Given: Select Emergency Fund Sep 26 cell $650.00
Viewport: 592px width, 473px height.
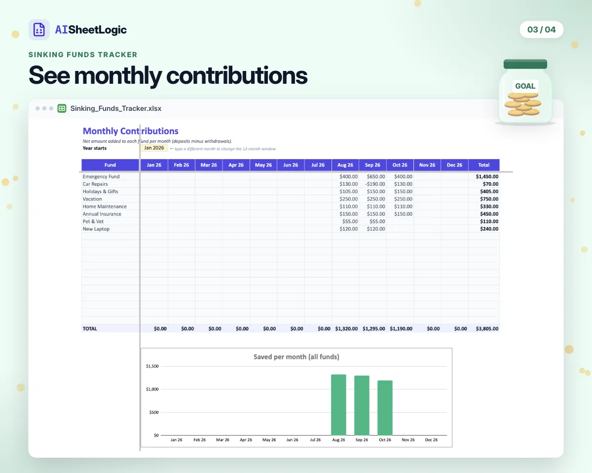Looking at the screenshot, I should (x=372, y=176).
